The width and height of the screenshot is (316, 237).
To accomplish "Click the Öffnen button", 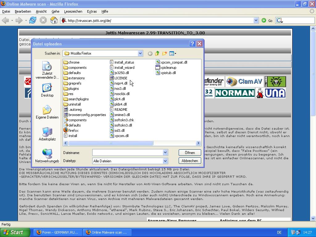I will 189,152.
